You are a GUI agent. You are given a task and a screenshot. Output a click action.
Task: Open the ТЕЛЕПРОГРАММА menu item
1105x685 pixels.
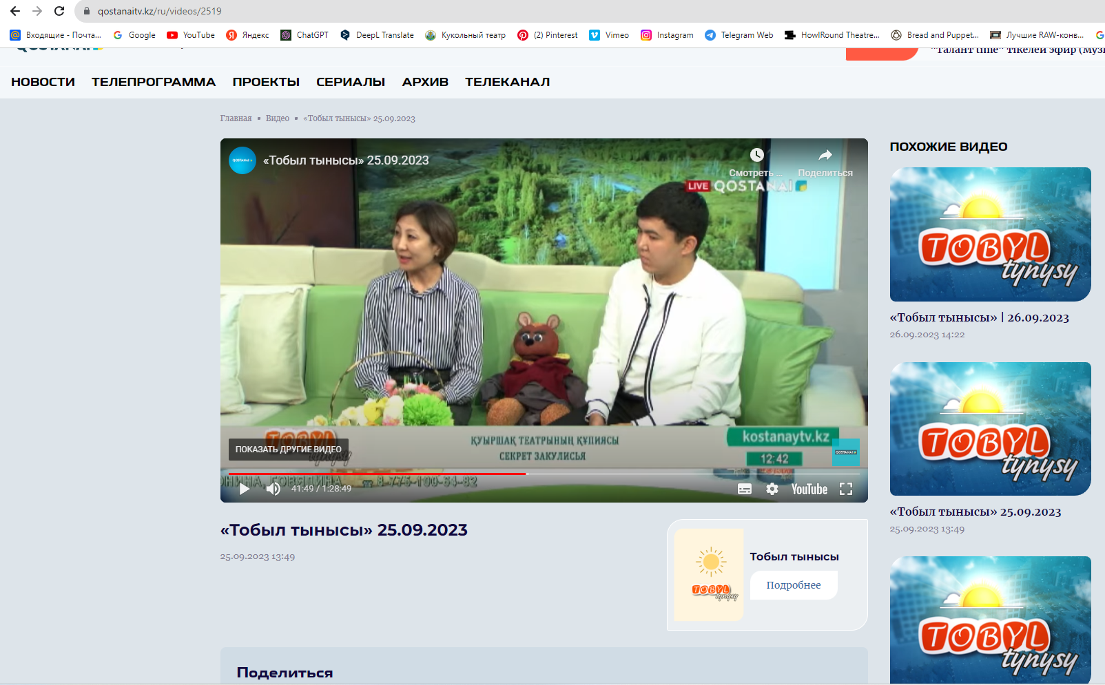click(x=154, y=82)
